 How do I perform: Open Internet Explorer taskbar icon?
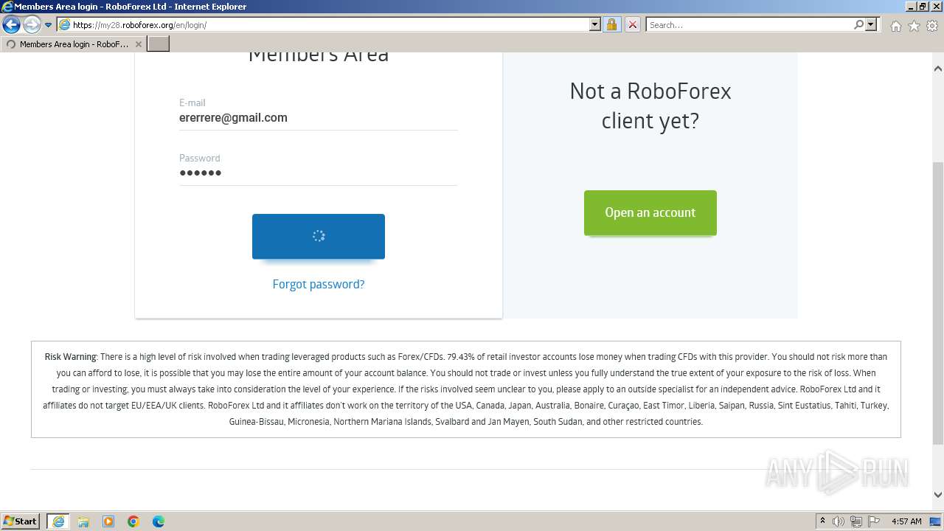click(x=58, y=521)
